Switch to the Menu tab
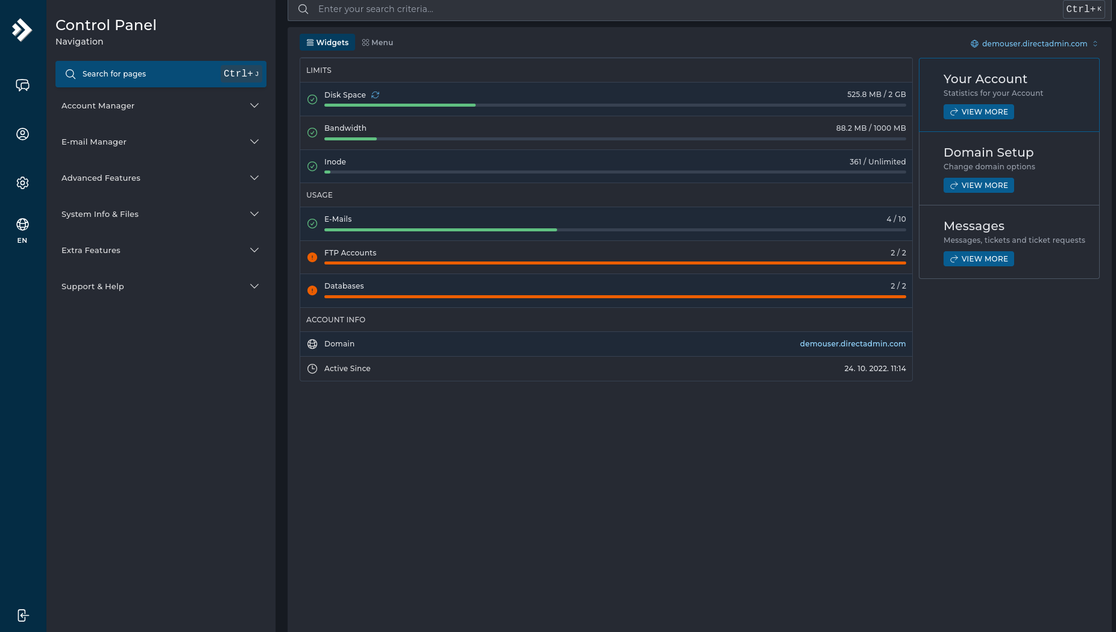 [377, 42]
